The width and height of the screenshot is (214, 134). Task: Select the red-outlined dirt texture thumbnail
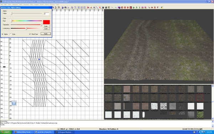point(200,98)
